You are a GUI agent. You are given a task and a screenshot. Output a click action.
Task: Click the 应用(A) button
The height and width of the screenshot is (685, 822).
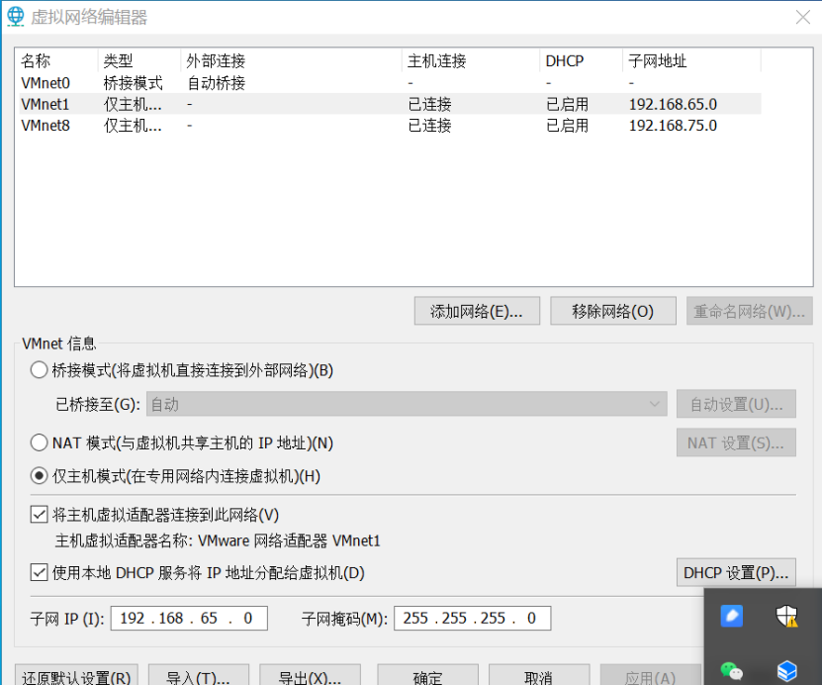[x=651, y=676]
